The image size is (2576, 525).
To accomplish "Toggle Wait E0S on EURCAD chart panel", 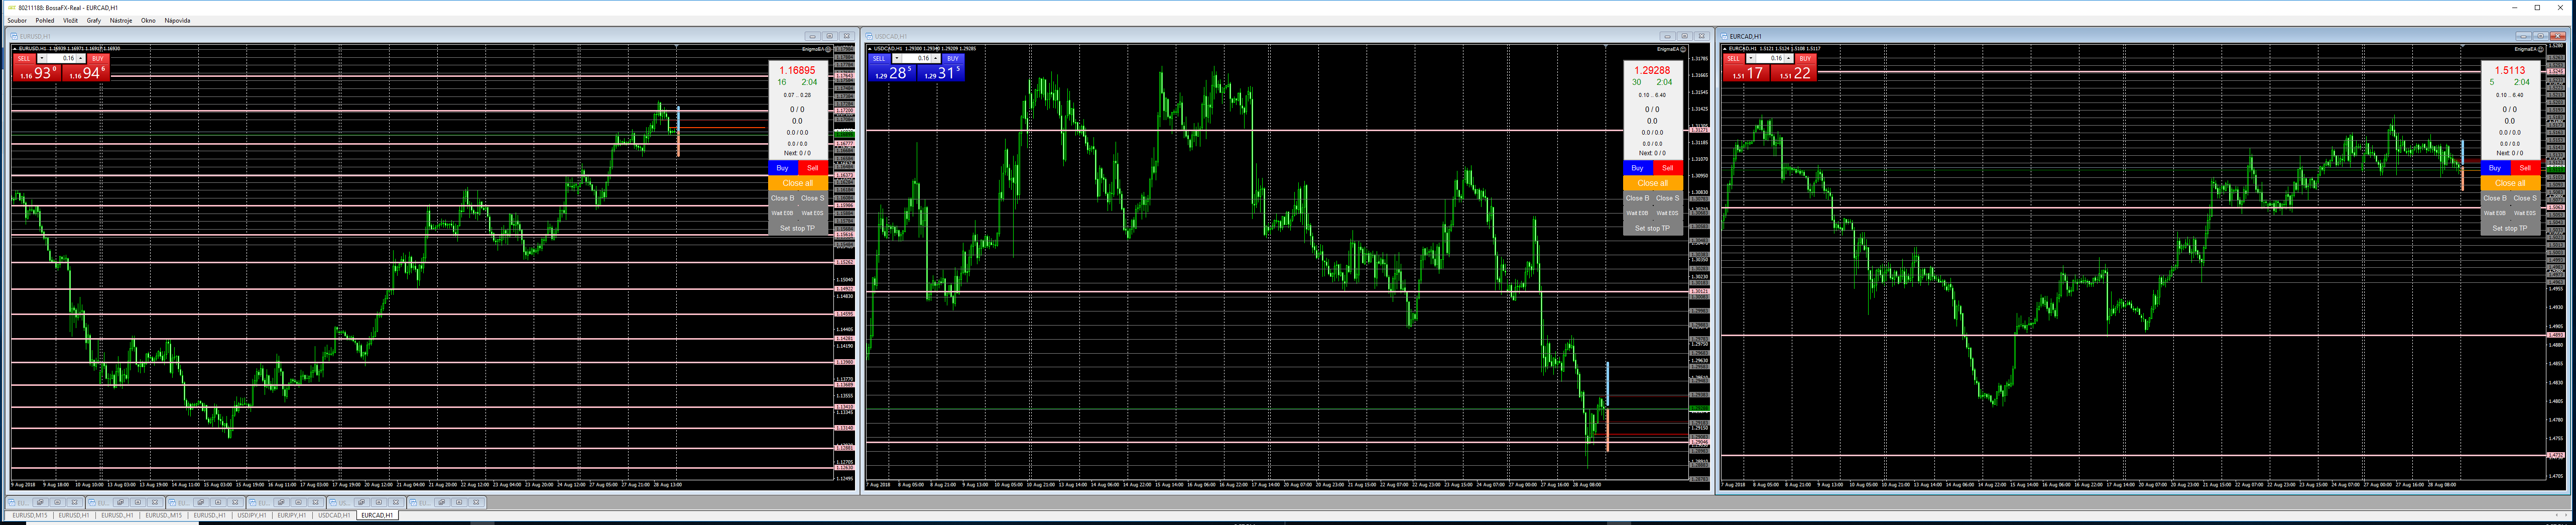I will 2526,213.
